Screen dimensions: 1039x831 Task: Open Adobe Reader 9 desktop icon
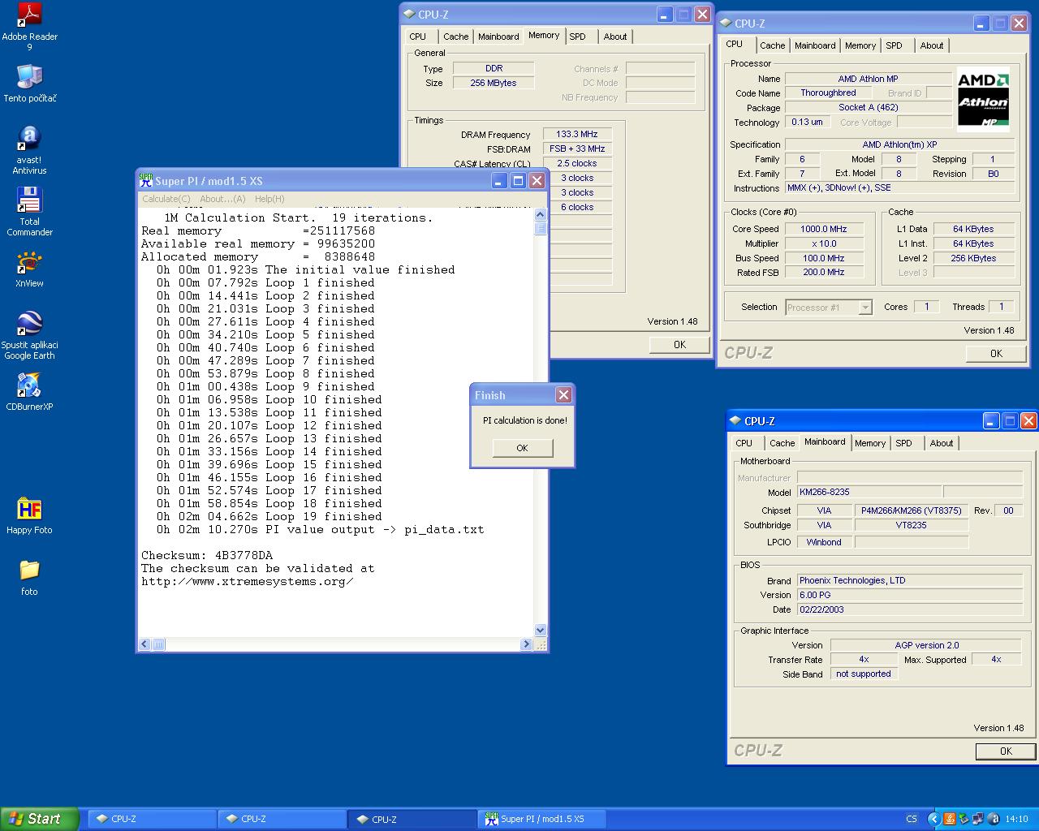(x=29, y=27)
